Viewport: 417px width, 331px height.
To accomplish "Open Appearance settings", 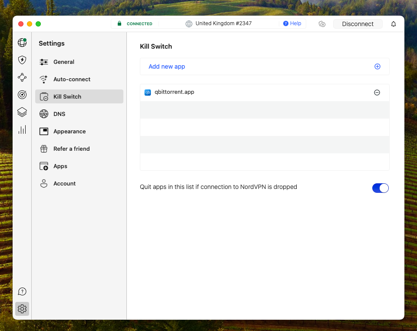I will point(79,131).
